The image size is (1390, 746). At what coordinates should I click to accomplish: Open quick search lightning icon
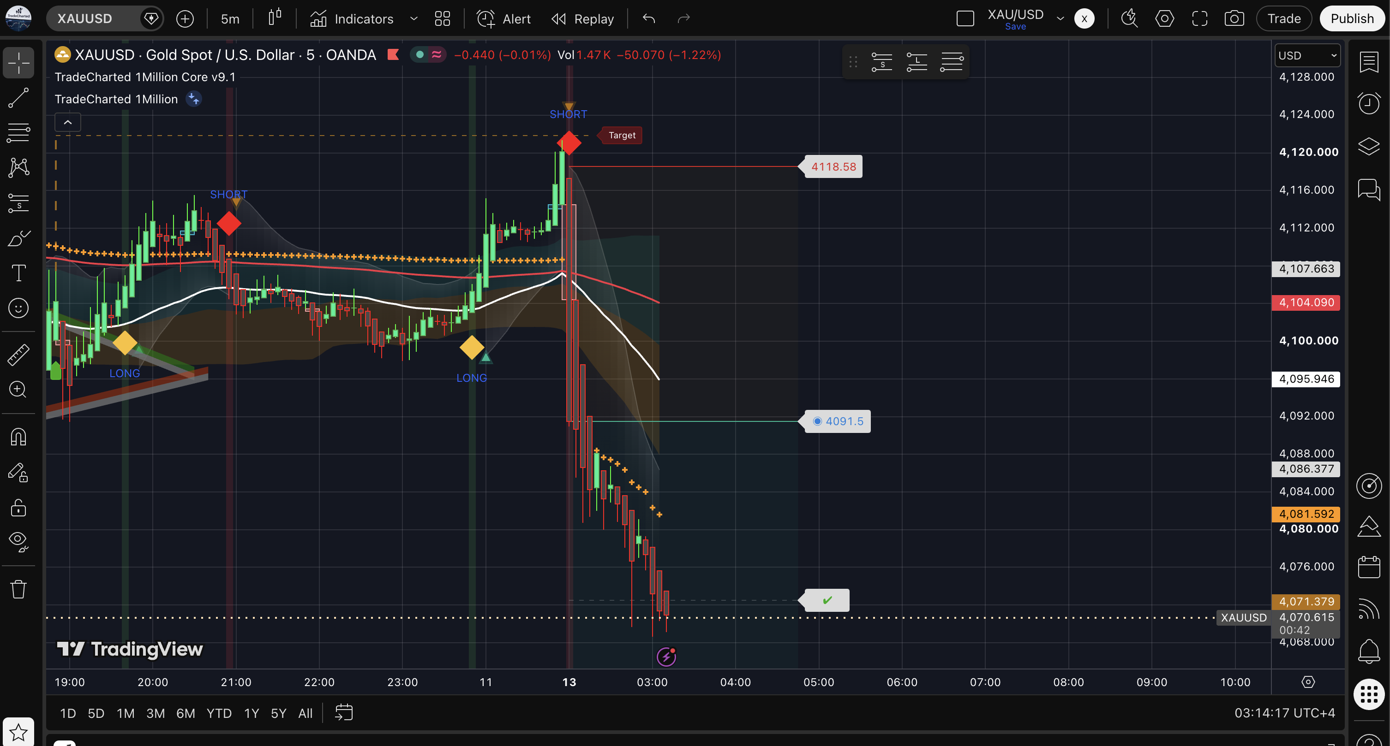(1129, 19)
